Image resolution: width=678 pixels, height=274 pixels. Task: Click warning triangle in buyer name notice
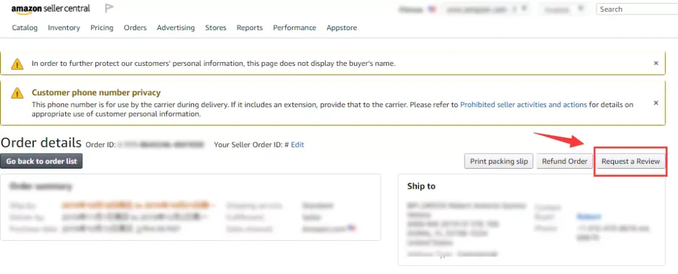tap(17, 64)
